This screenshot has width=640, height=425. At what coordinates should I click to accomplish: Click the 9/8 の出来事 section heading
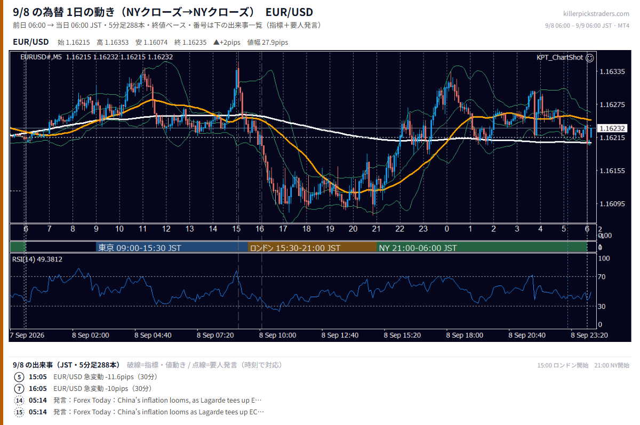66,365
